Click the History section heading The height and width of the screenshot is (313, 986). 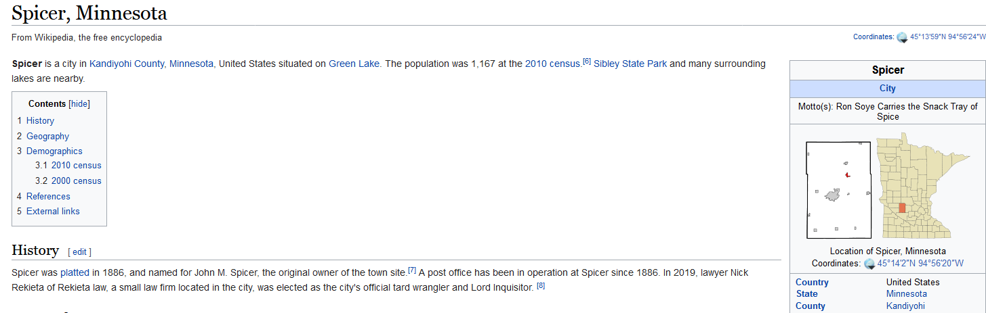(35, 250)
